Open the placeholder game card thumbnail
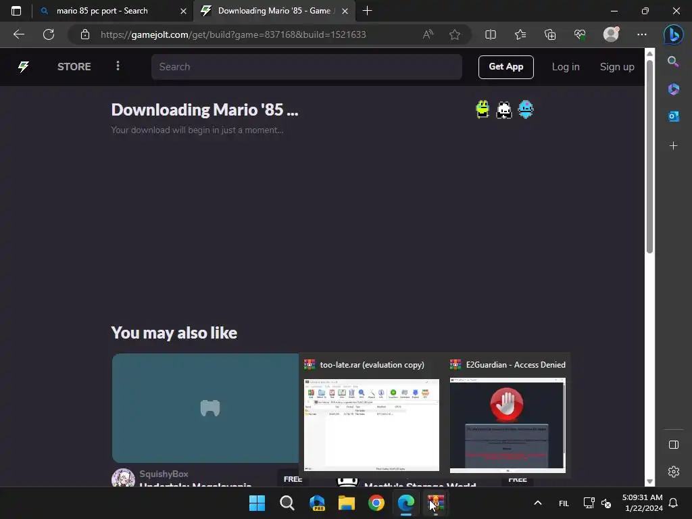 pos(205,407)
